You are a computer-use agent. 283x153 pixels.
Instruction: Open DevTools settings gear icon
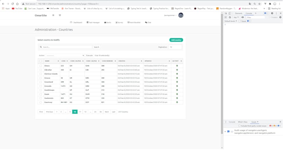(272, 13)
